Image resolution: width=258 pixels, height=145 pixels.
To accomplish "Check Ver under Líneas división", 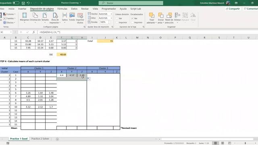I will pyautogui.click(x=117, y=19).
